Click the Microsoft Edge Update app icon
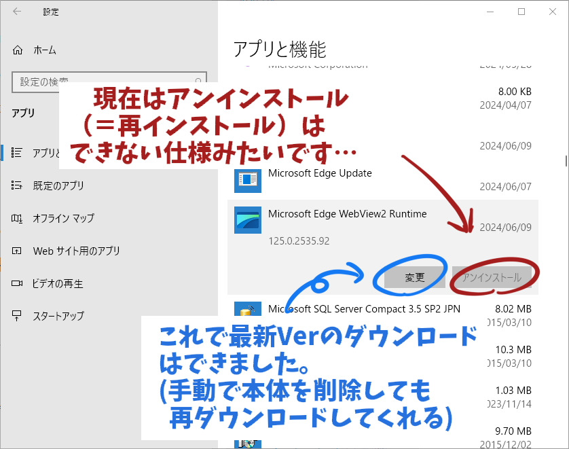This screenshot has height=449, width=569. [247, 179]
